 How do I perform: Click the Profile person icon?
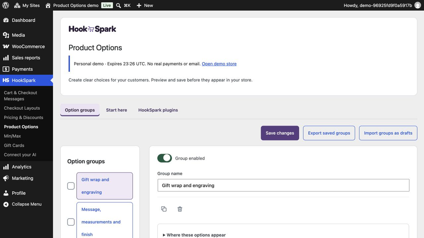pos(6,193)
